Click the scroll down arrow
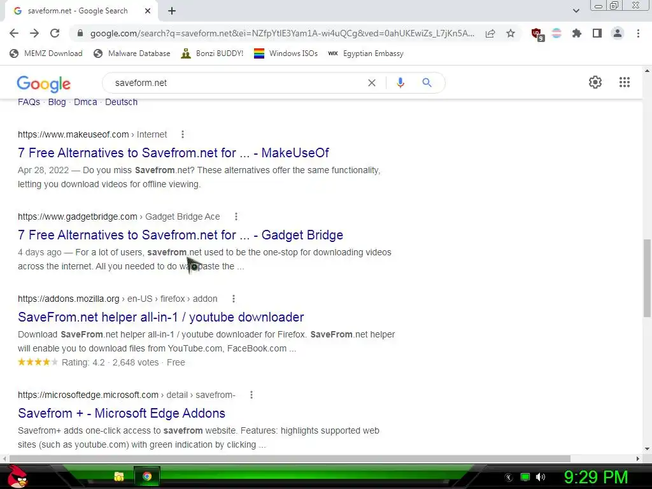The height and width of the screenshot is (489, 652). [647, 449]
